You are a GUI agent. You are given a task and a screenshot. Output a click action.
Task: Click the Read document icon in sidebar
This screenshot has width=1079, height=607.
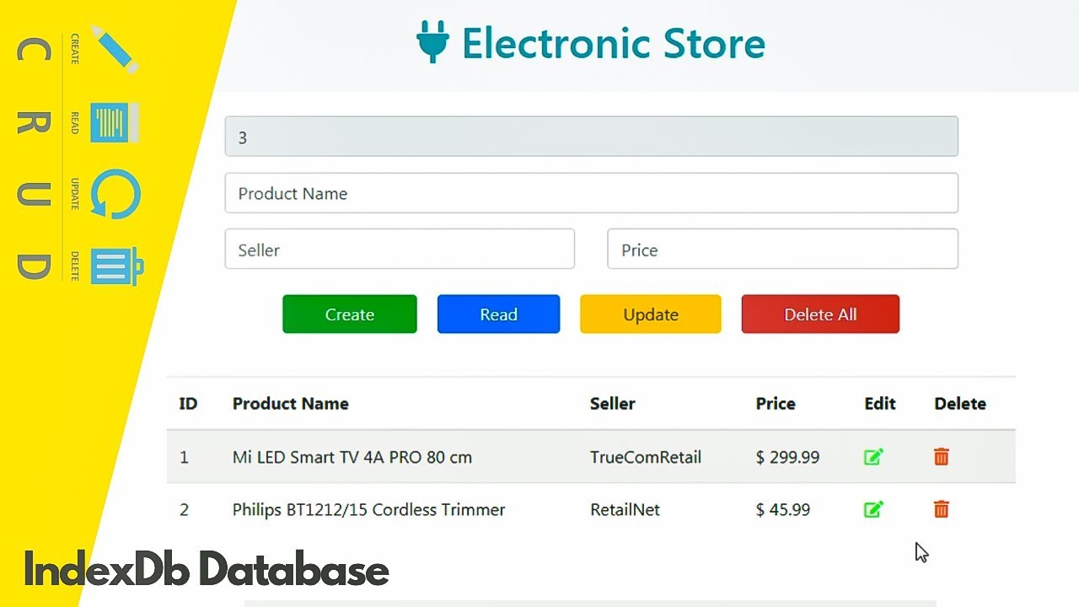tap(114, 123)
